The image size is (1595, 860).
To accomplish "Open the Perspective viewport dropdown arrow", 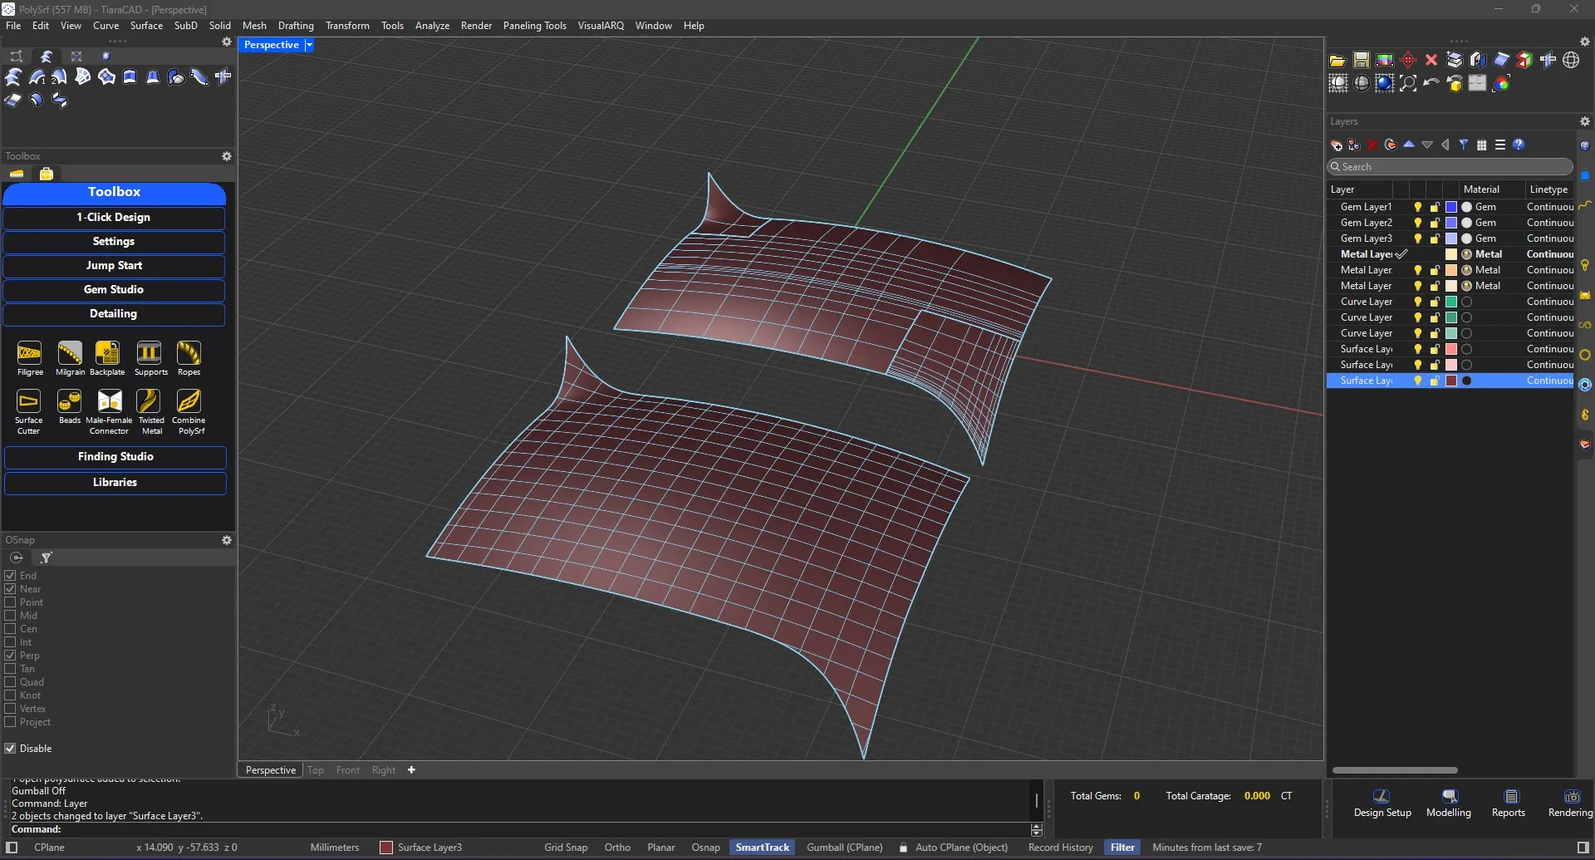I will pos(309,45).
